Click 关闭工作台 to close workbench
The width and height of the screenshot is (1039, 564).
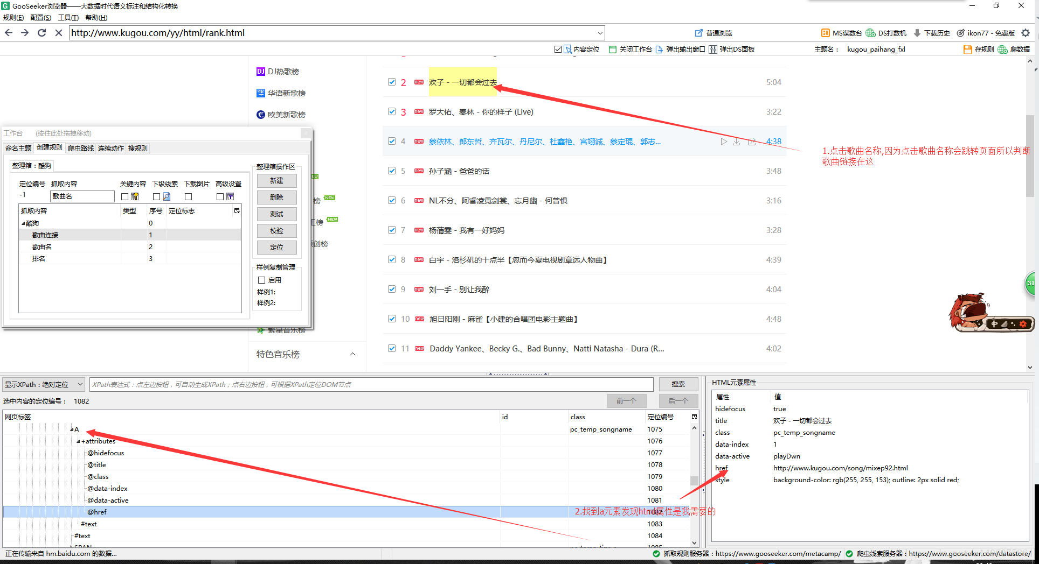click(630, 49)
